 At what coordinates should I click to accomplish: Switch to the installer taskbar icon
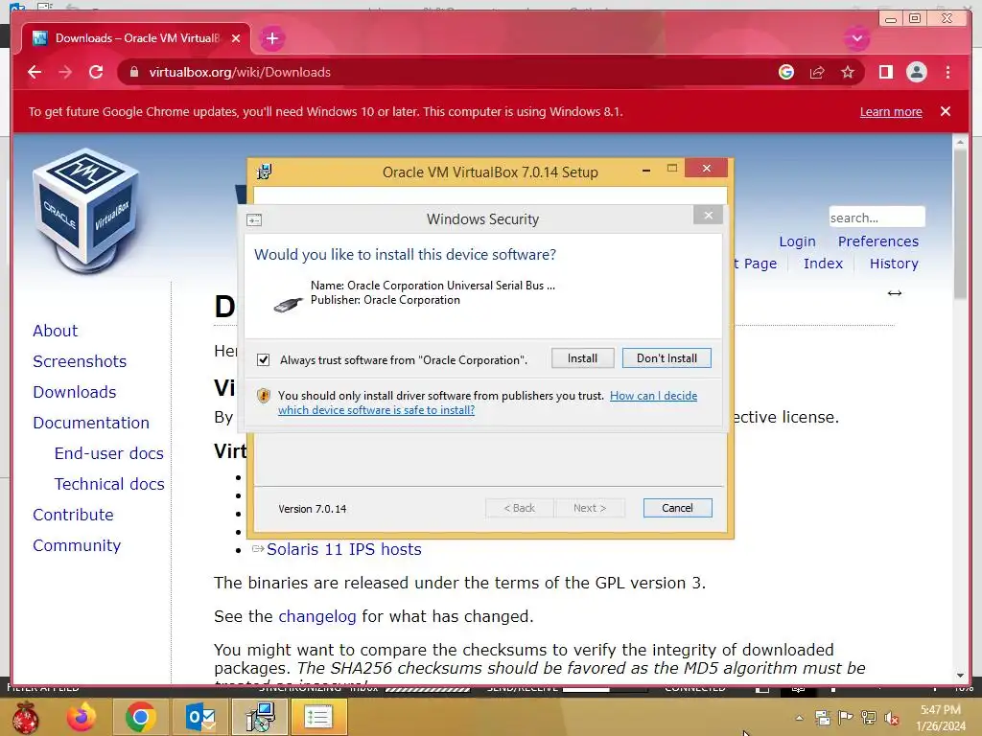(x=259, y=717)
